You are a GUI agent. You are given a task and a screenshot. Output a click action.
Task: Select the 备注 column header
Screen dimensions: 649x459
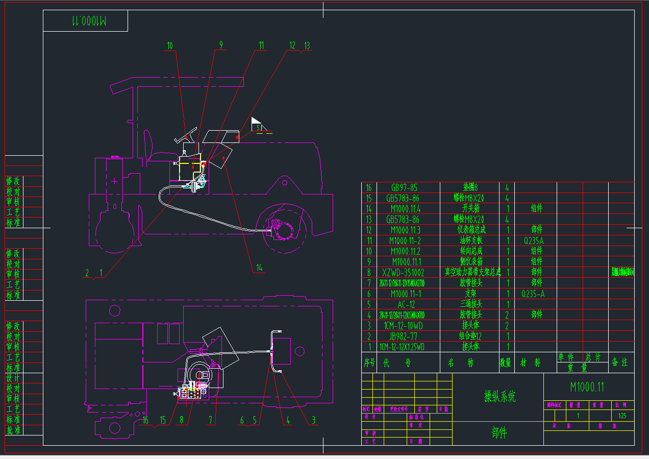tap(620, 363)
